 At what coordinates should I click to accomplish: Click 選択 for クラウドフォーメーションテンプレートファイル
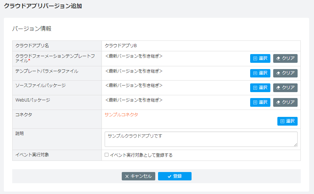[x=260, y=58]
